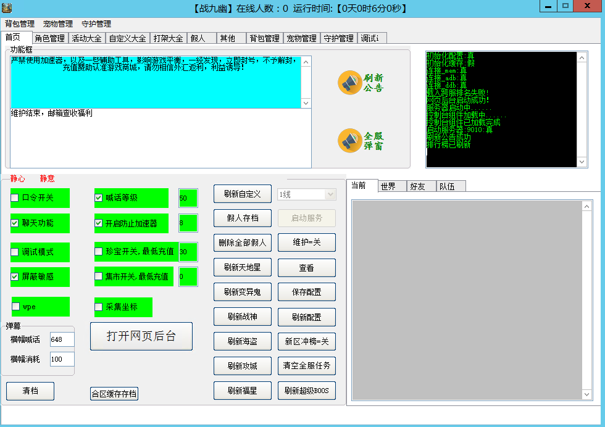Click the 刷新自定义 button
Screen dimensions: 605x427
(243, 194)
